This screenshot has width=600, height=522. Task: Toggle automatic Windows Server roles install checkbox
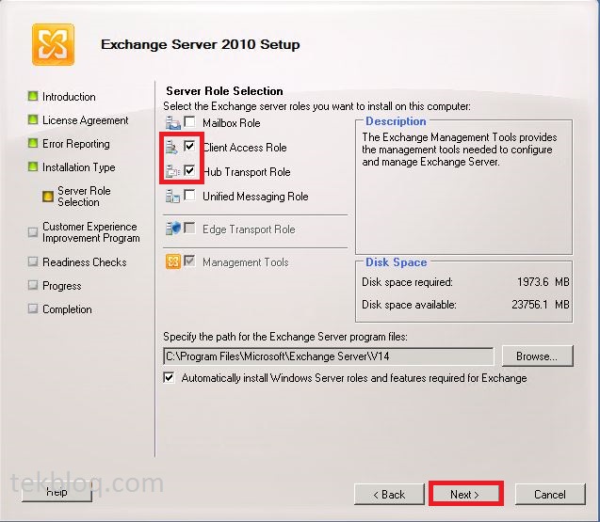169,377
